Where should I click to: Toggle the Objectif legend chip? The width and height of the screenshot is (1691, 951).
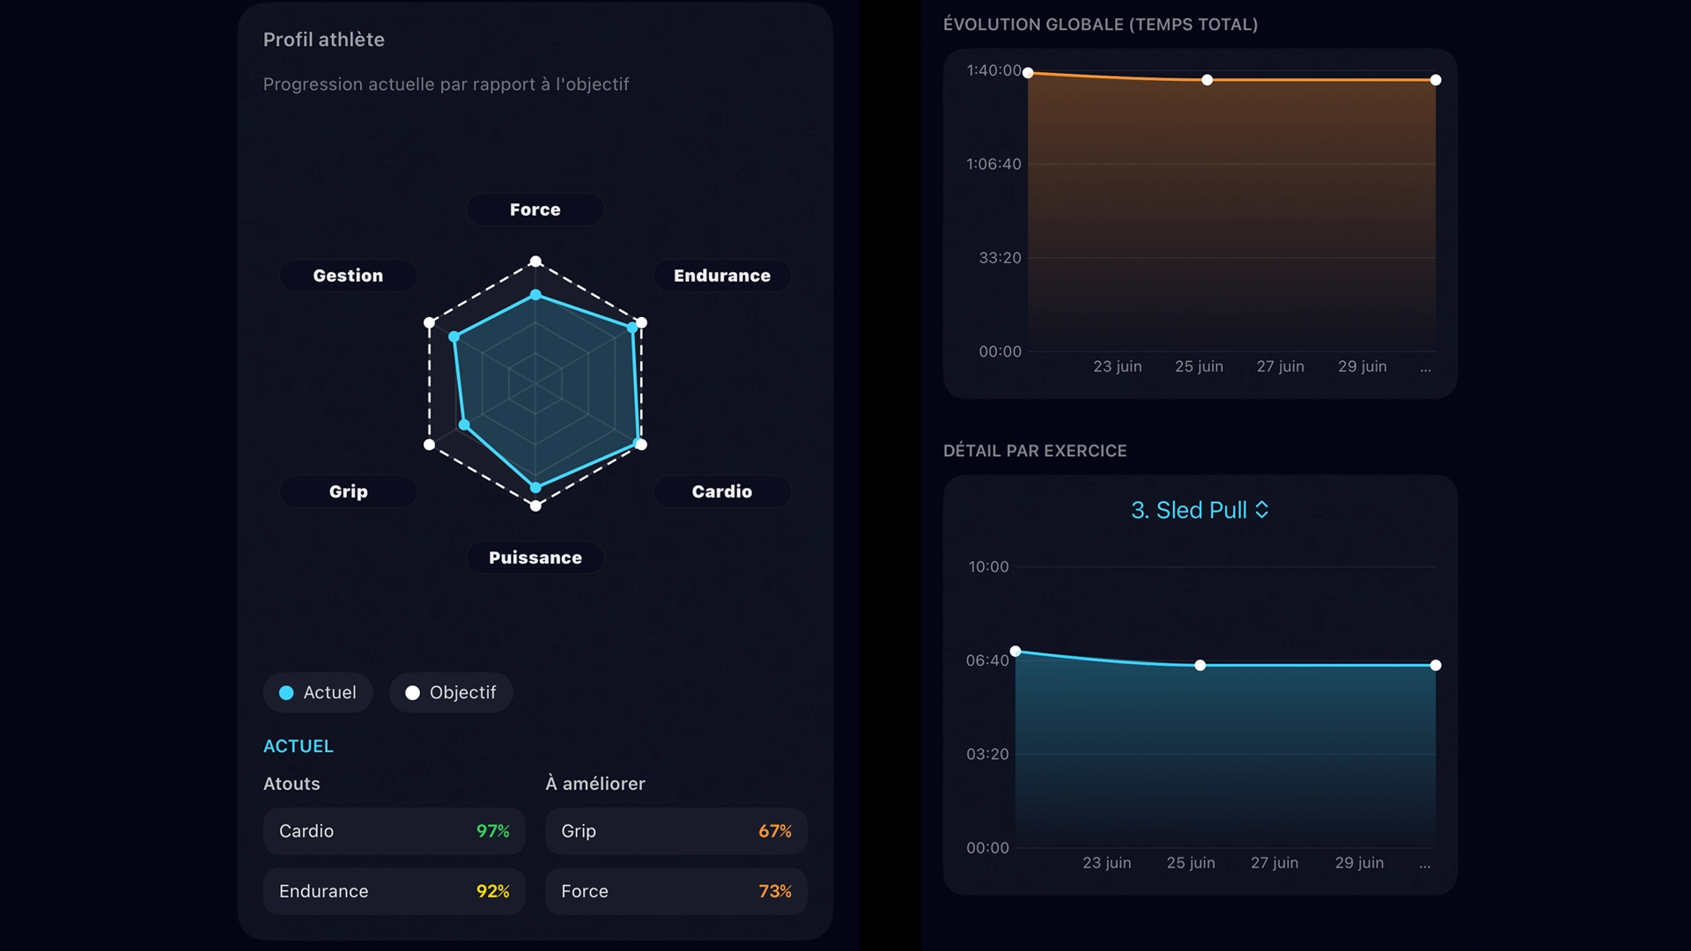tap(451, 693)
